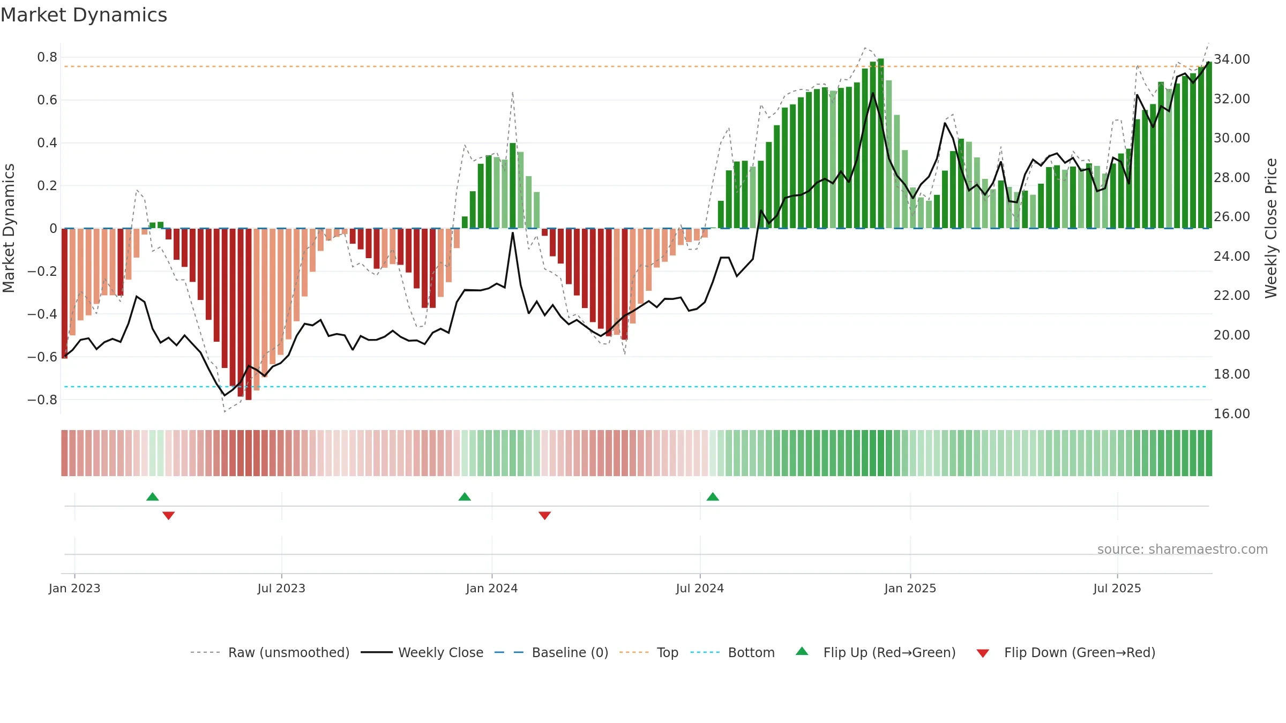
Task: Toggle the Top legend entry
Action: 649,652
